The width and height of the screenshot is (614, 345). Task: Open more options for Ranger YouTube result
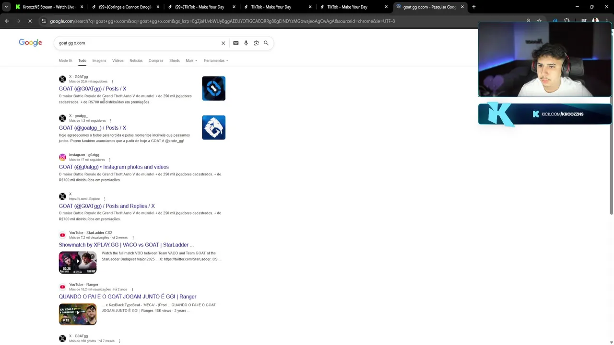[x=132, y=289]
